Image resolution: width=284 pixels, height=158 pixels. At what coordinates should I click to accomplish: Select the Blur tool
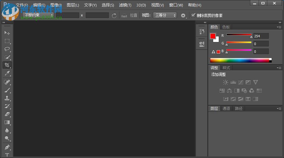tap(7, 130)
